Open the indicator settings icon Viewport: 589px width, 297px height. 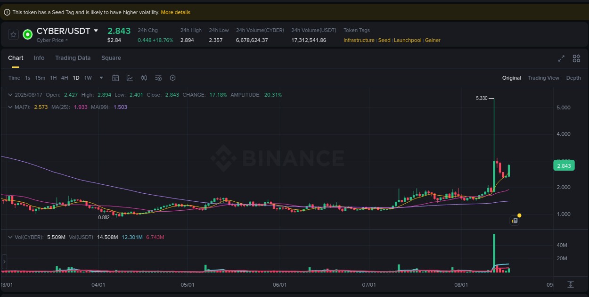pyautogui.click(x=158, y=78)
